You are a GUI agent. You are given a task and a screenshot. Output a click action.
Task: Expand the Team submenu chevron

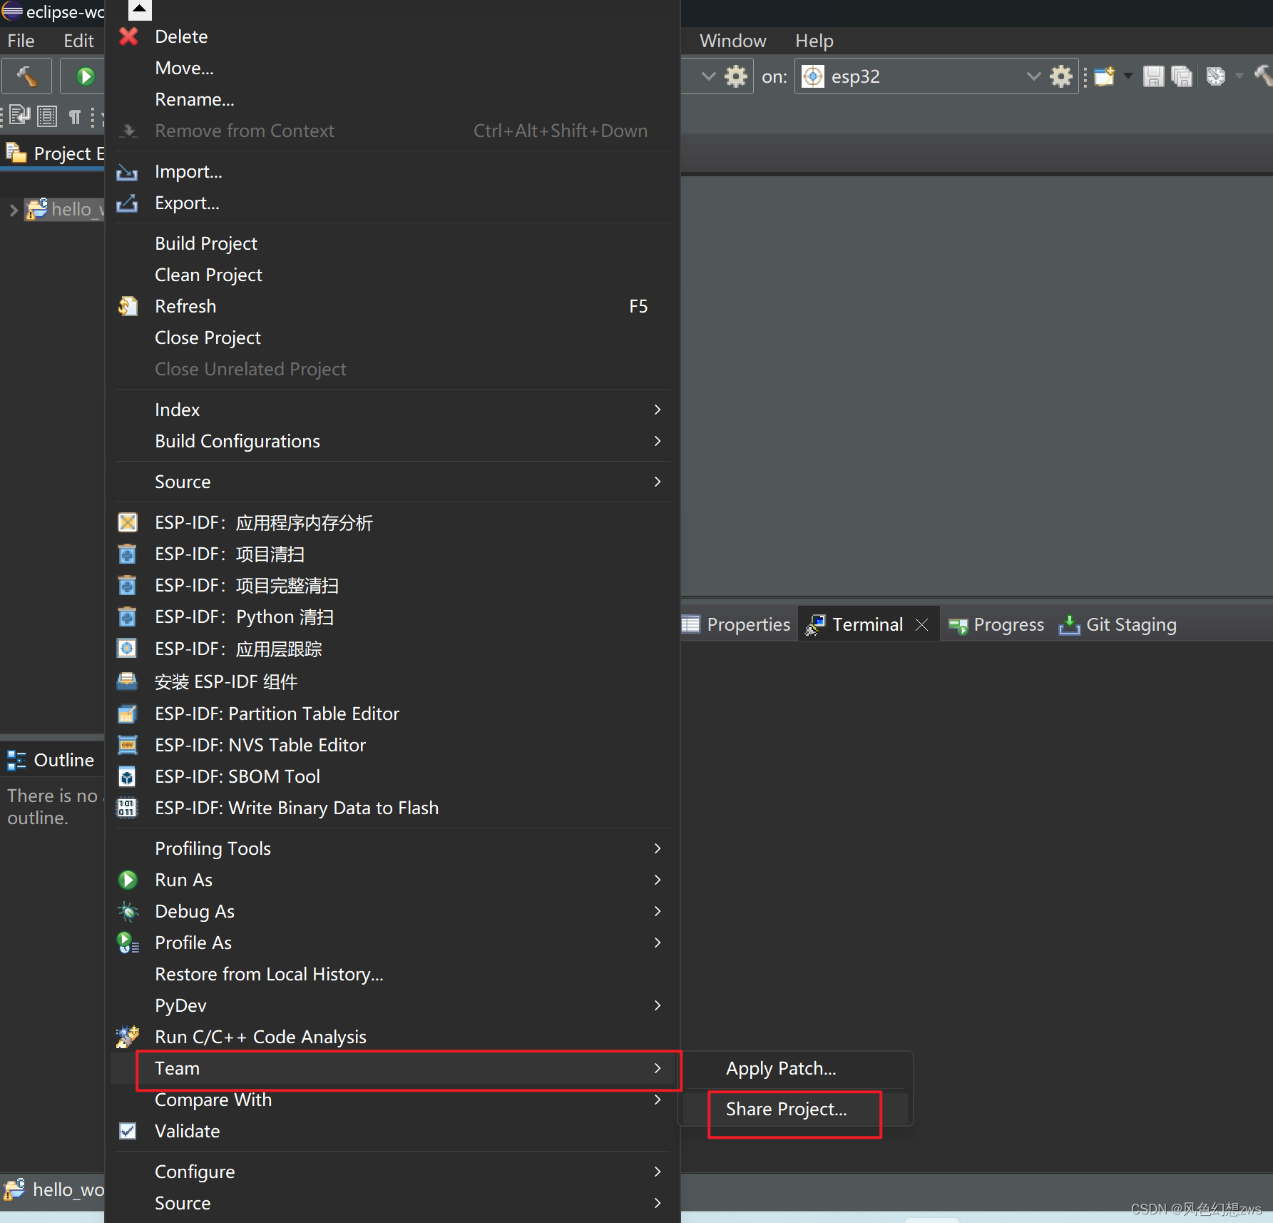[657, 1068]
